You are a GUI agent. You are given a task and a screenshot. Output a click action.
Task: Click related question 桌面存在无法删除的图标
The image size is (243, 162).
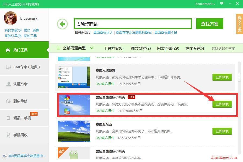point(134,33)
